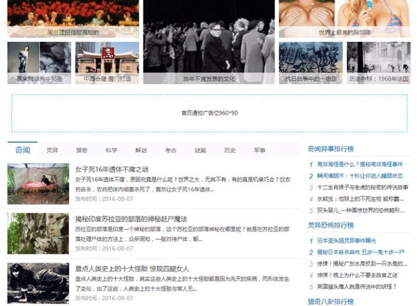Switch to the 灵异 tab
This screenshot has height=306, width=418.
pos(52,150)
